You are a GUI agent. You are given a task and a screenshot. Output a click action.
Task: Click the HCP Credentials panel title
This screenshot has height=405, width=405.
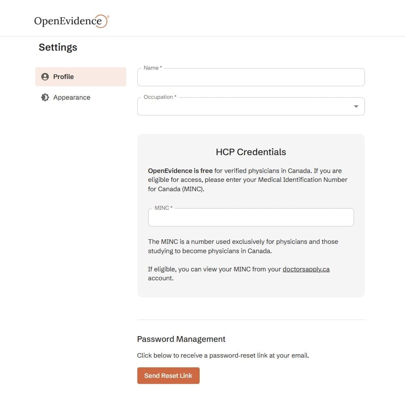click(250, 152)
